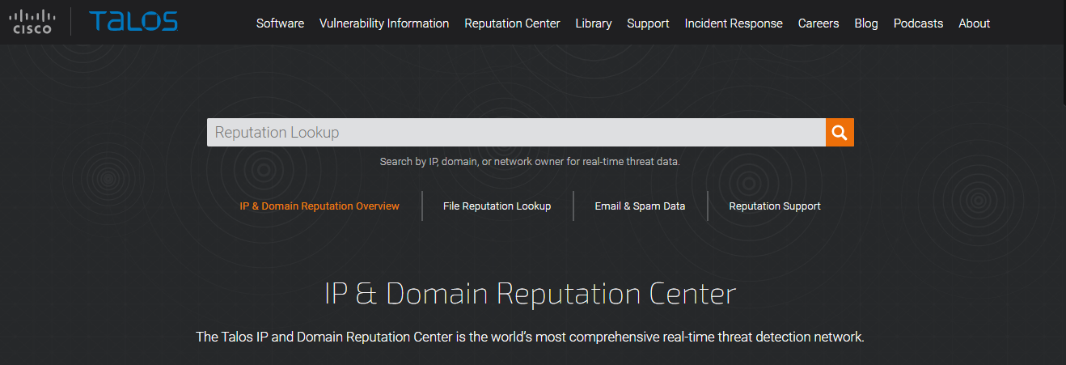
Task: Go to the Support page
Action: 648,23
